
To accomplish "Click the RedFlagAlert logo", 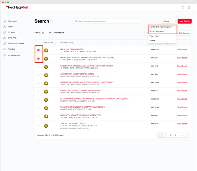I will [x=17, y=7].
